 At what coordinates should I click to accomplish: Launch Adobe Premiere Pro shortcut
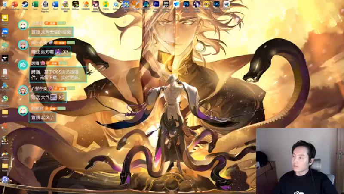click(156, 4)
